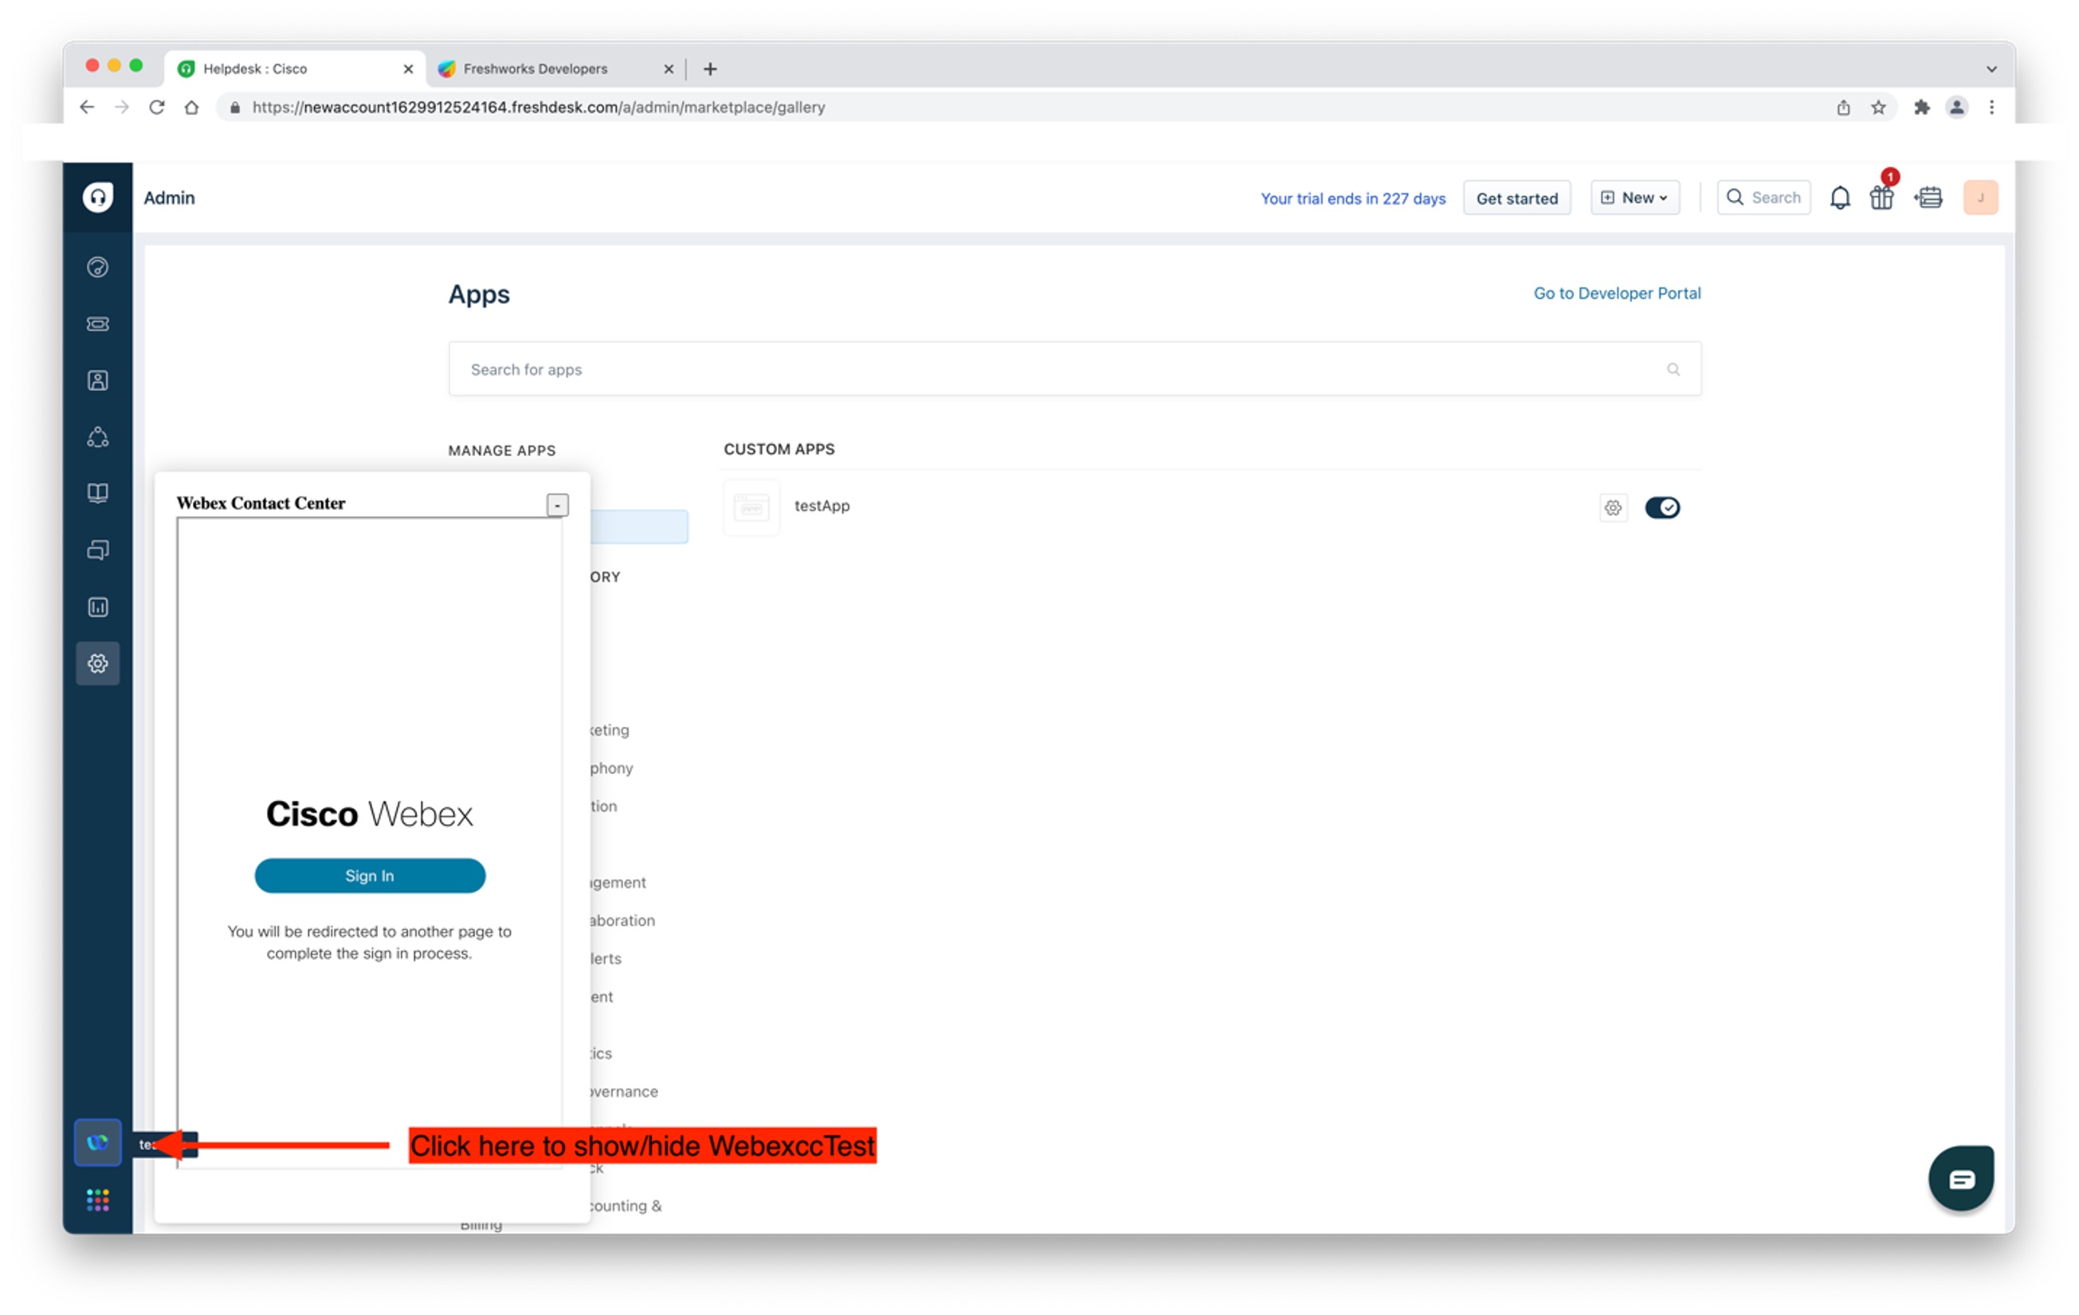
Task: Open the notifications bell
Action: point(1840,198)
